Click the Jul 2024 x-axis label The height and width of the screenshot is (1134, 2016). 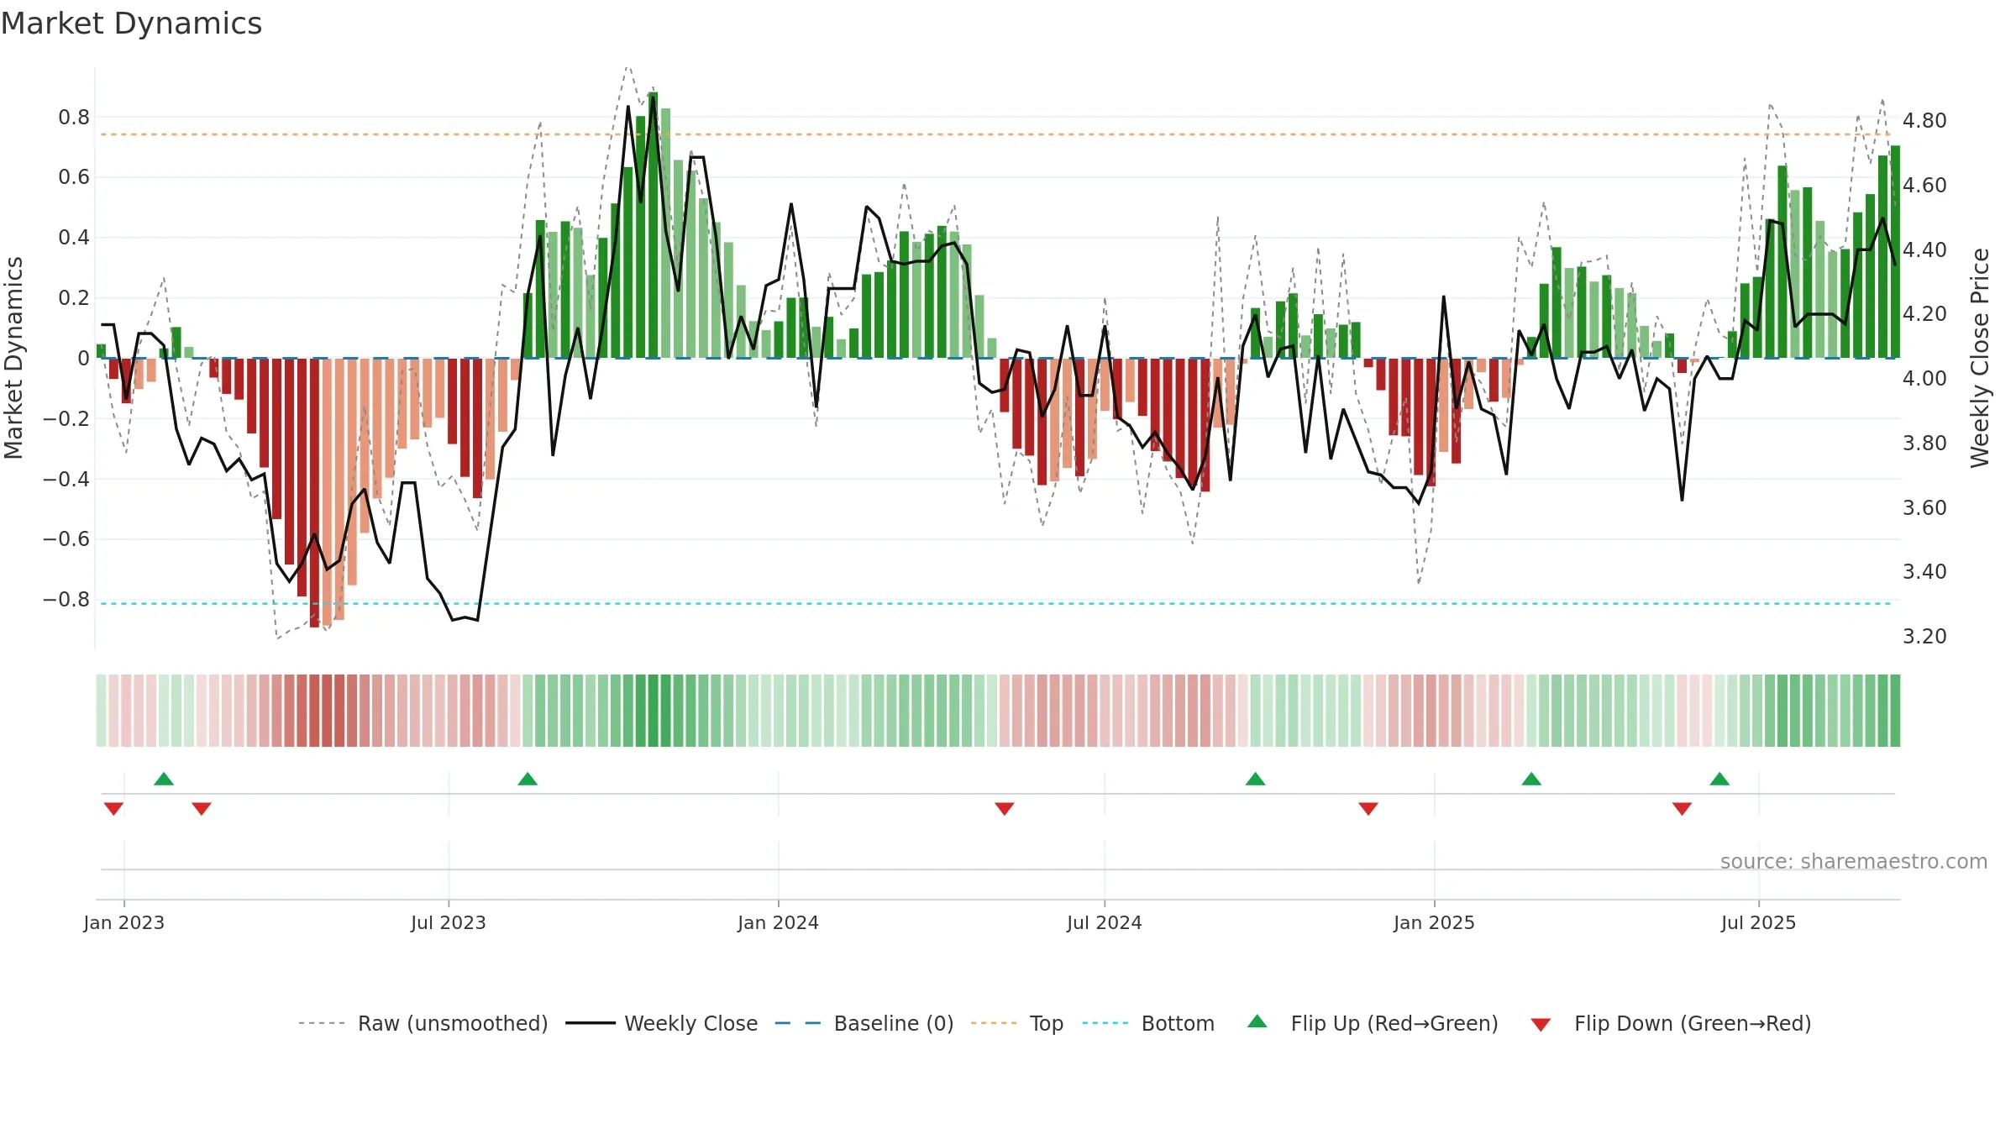[x=1105, y=922]
